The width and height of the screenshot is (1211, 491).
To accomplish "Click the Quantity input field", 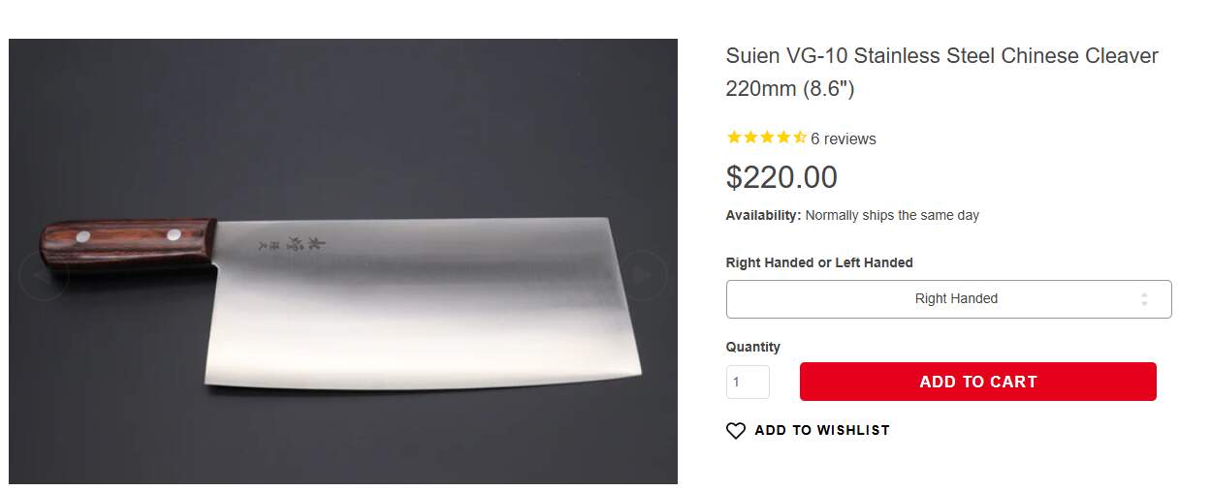I will tap(748, 382).
